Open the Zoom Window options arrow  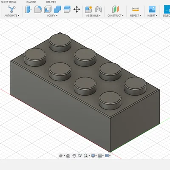point(89,156)
